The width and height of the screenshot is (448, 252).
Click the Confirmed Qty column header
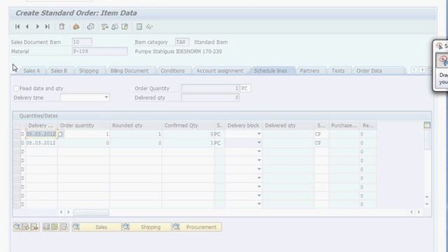tap(188, 125)
